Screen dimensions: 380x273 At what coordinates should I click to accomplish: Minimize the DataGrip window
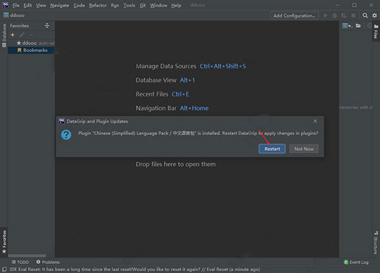tap(338, 5)
